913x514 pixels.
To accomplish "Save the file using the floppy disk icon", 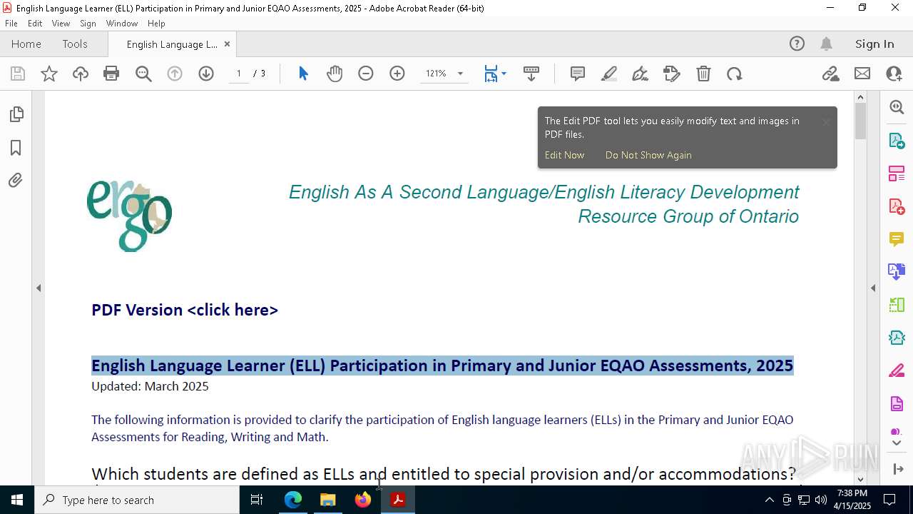I will [18, 74].
